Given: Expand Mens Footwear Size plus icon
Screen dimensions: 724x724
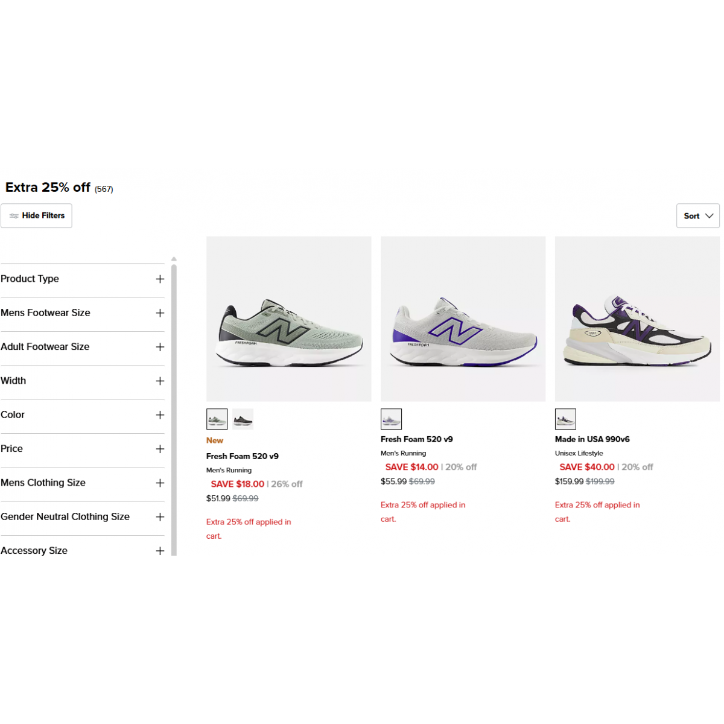Looking at the screenshot, I should (x=160, y=313).
